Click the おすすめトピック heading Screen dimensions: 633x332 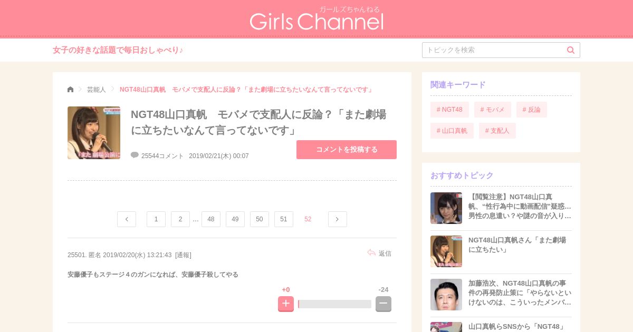462,175
